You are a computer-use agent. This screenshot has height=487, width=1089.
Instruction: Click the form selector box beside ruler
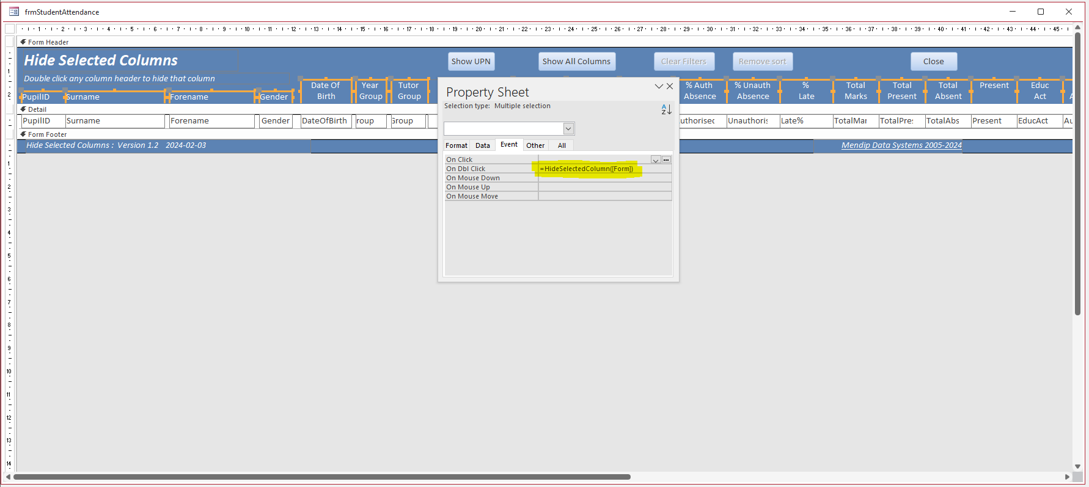tap(10, 29)
